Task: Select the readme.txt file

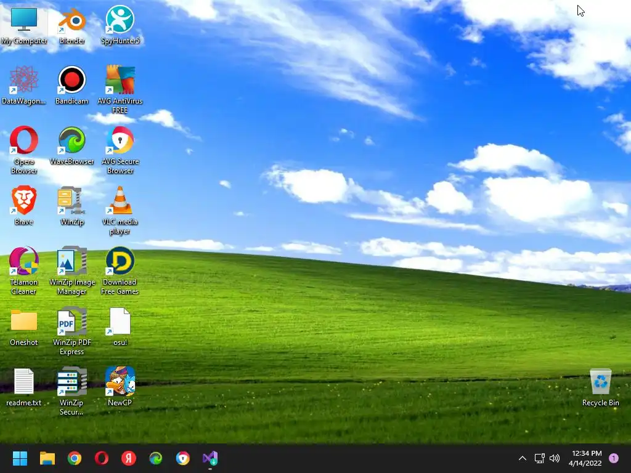Action: pyautogui.click(x=24, y=387)
